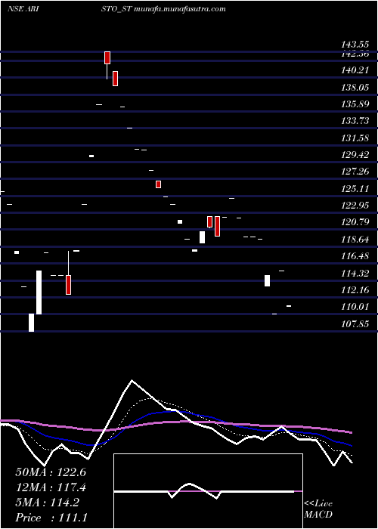The height and width of the screenshot is (529, 378).
Task: Click the 120.79 price axis value
Action: pos(355,222)
